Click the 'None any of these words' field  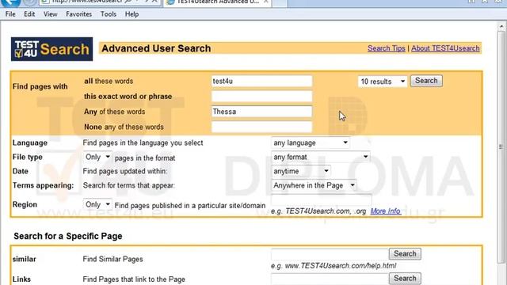[261, 127]
